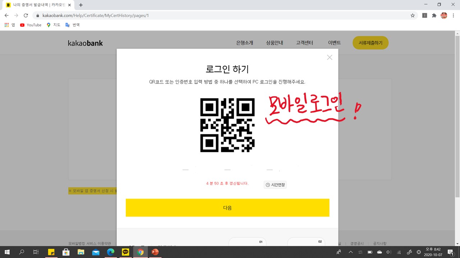Open the 지도 maps bookmark
This screenshot has width=460, height=258.
pos(54,25)
